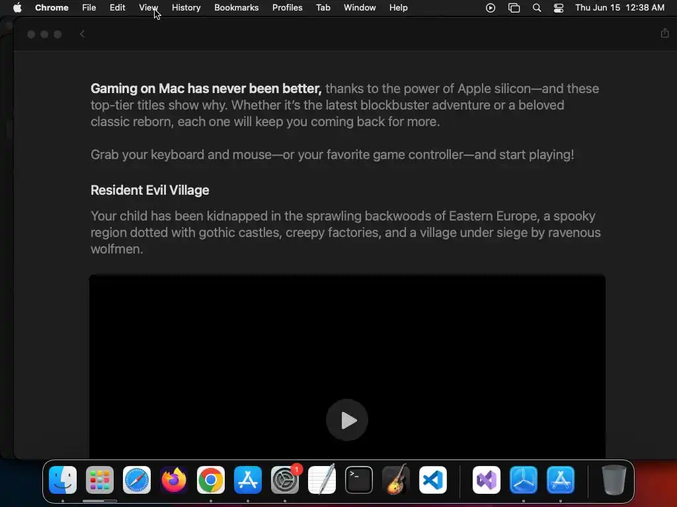This screenshot has width=677, height=507.
Task: Open the rightmost App Store icon in Dock
Action: (561, 480)
